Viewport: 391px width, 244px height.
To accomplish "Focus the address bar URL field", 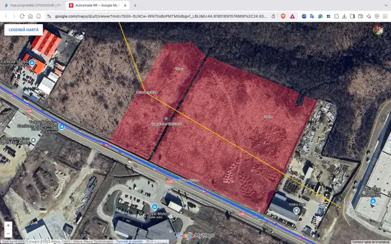I will (160, 16).
